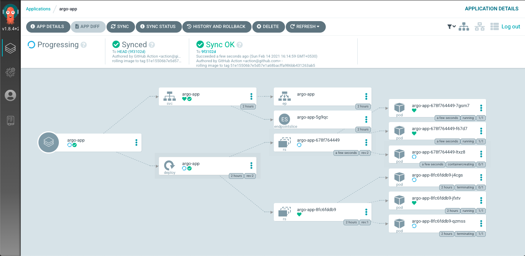Click pod cube icon for argo-app-678f764449-7gsm7
525x256 pixels.
coord(400,108)
